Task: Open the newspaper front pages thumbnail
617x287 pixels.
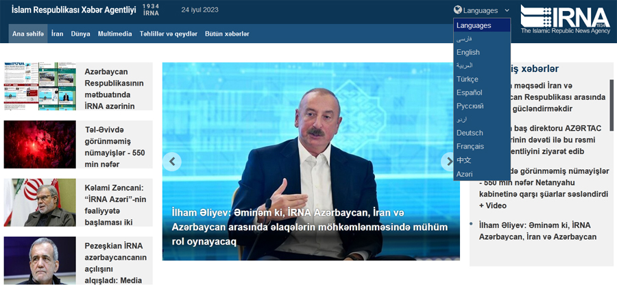Action: (40, 86)
